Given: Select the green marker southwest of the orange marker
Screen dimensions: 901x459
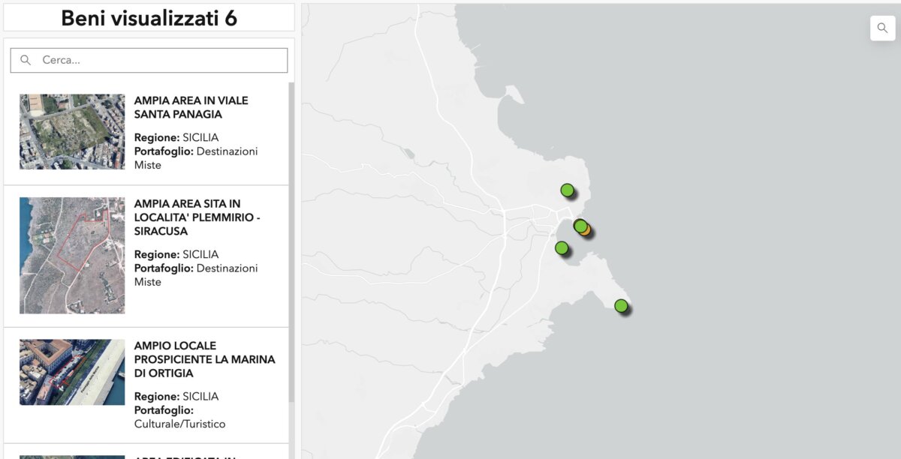Looking at the screenshot, I should coord(562,247).
